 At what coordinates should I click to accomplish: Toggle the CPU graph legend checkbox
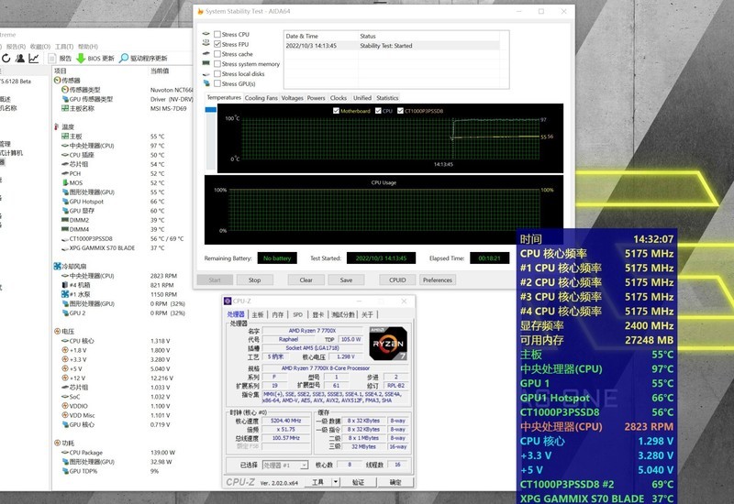coord(378,111)
